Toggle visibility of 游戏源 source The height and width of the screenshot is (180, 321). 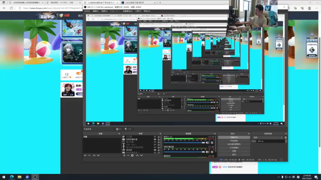155,150
